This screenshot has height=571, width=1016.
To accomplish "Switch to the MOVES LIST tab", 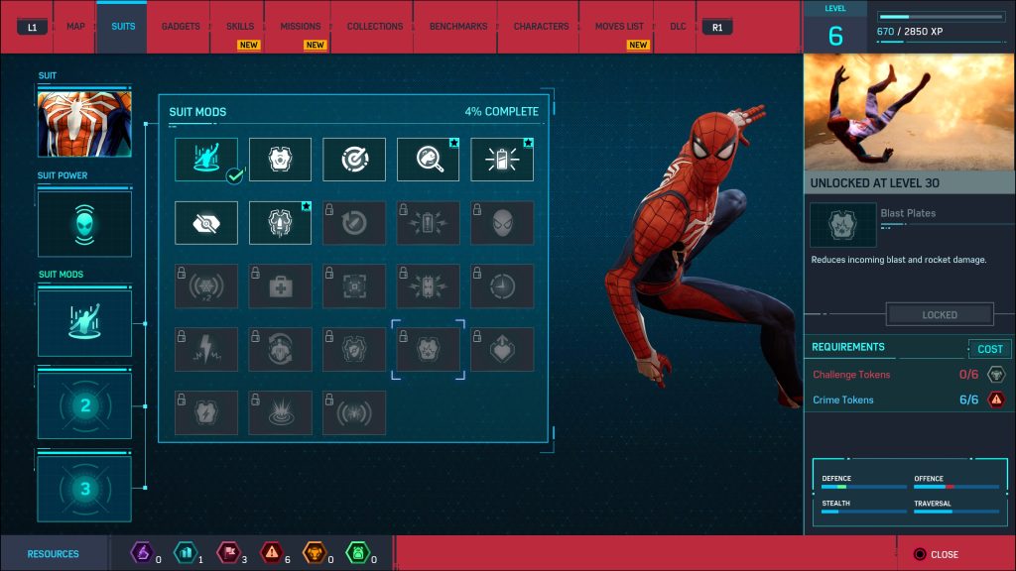I will tap(617, 25).
